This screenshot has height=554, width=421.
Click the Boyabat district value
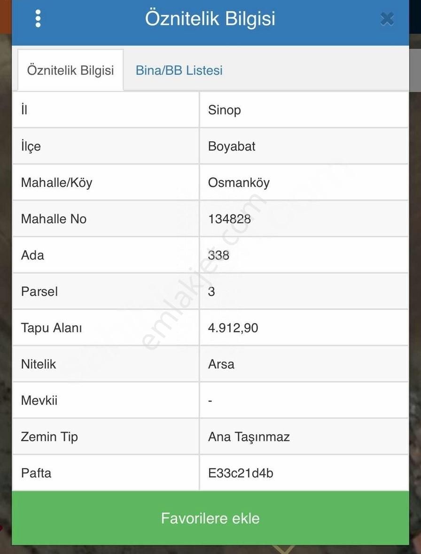[x=232, y=146]
